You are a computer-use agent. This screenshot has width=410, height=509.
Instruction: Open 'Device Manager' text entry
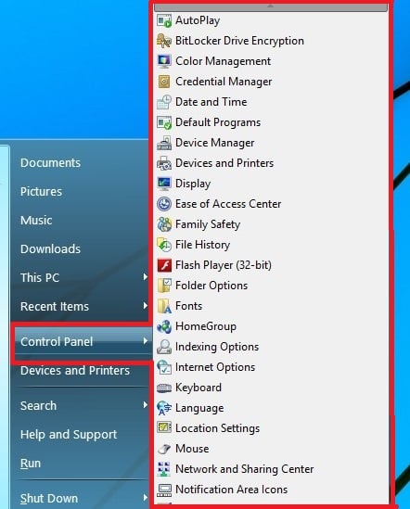click(x=215, y=143)
